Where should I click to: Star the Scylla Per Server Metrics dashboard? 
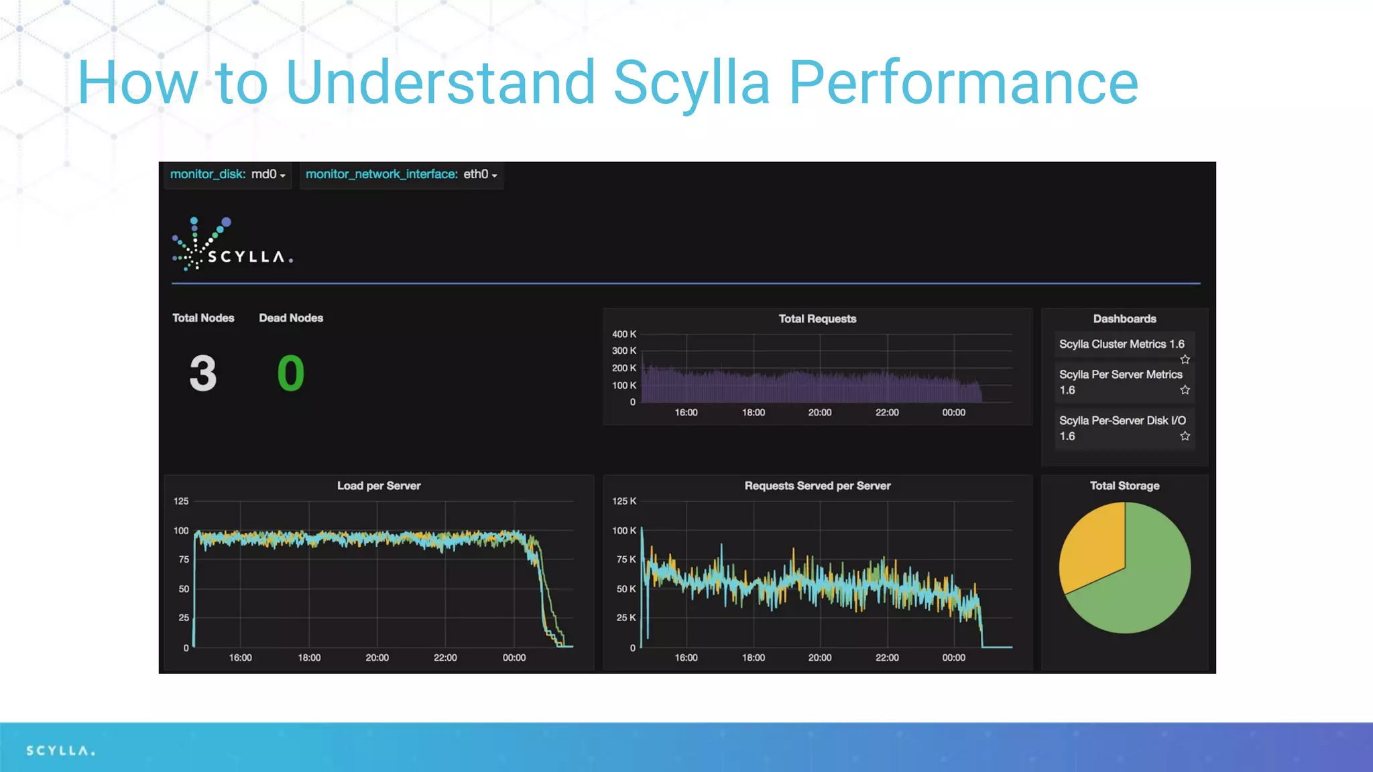tap(1185, 390)
